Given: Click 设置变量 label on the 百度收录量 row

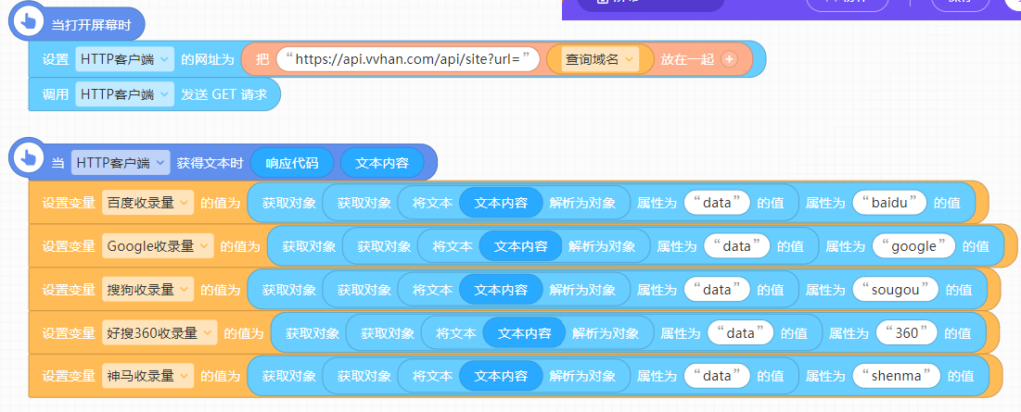Looking at the screenshot, I should point(69,203).
